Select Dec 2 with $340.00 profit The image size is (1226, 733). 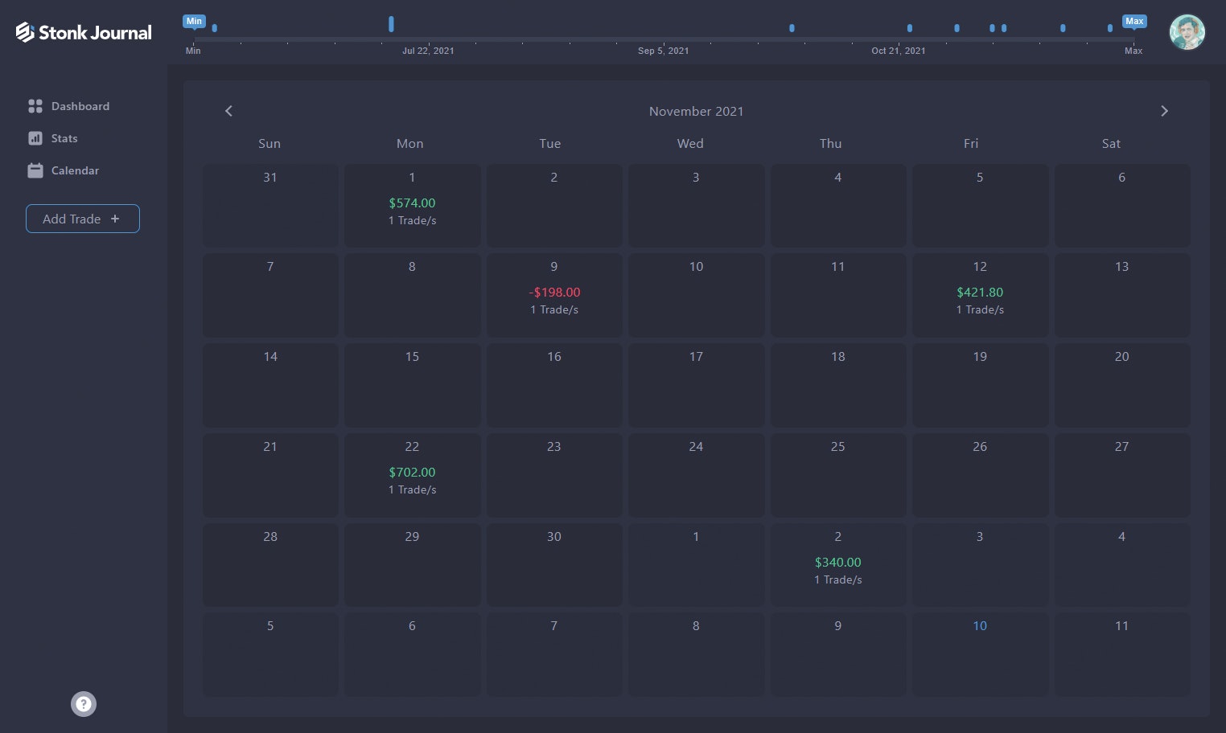838,565
